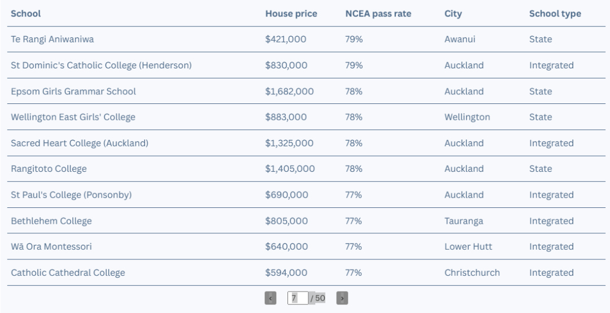Sort by the City column header
Viewport: 610px width, 313px height.
point(453,14)
